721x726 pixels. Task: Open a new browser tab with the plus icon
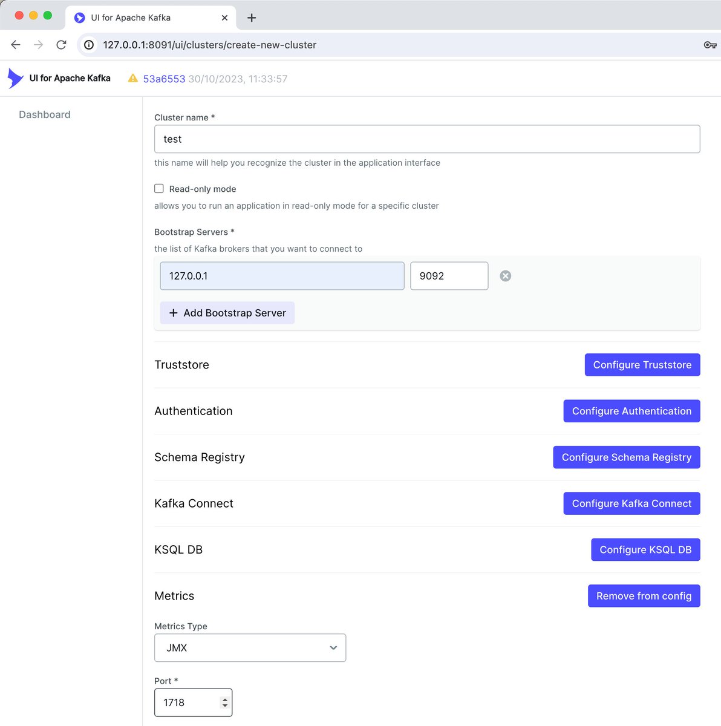coord(251,17)
